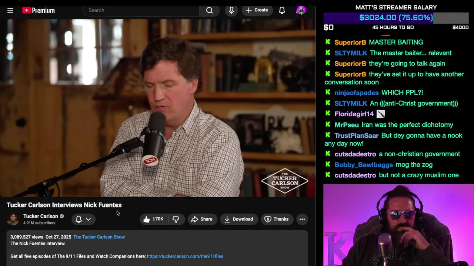Click the $4000 goal amount

coord(460,27)
